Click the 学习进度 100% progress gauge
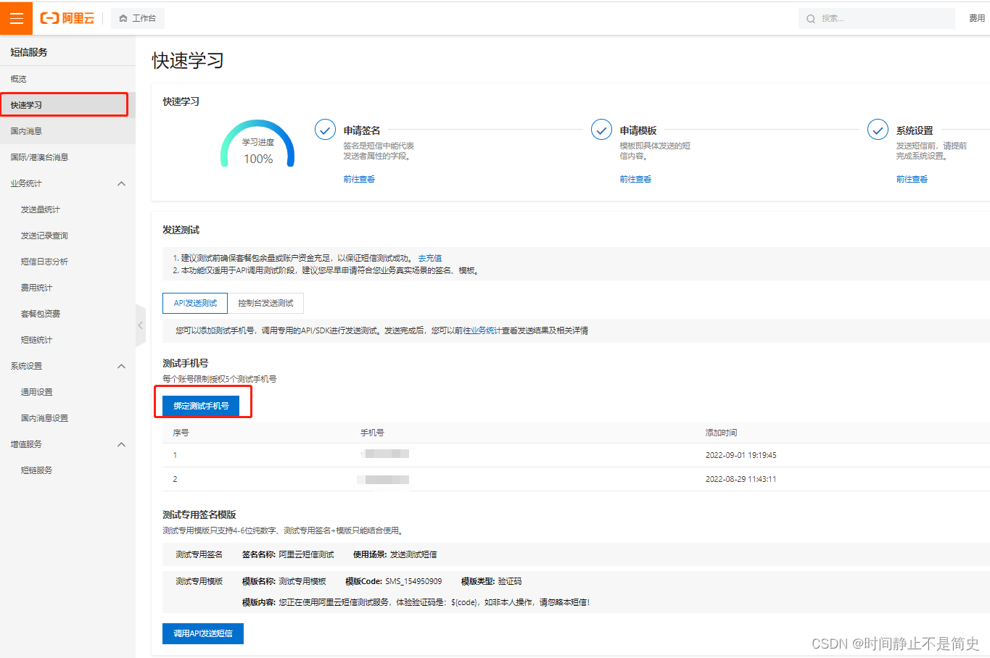 pyautogui.click(x=257, y=144)
